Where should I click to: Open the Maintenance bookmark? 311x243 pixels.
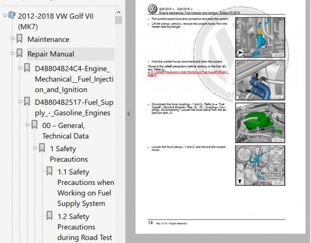(x=48, y=39)
